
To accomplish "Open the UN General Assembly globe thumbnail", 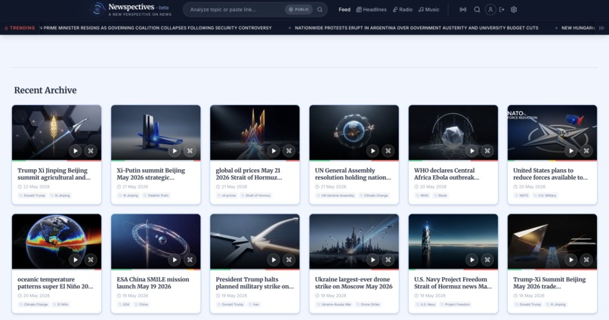I will (354, 132).
